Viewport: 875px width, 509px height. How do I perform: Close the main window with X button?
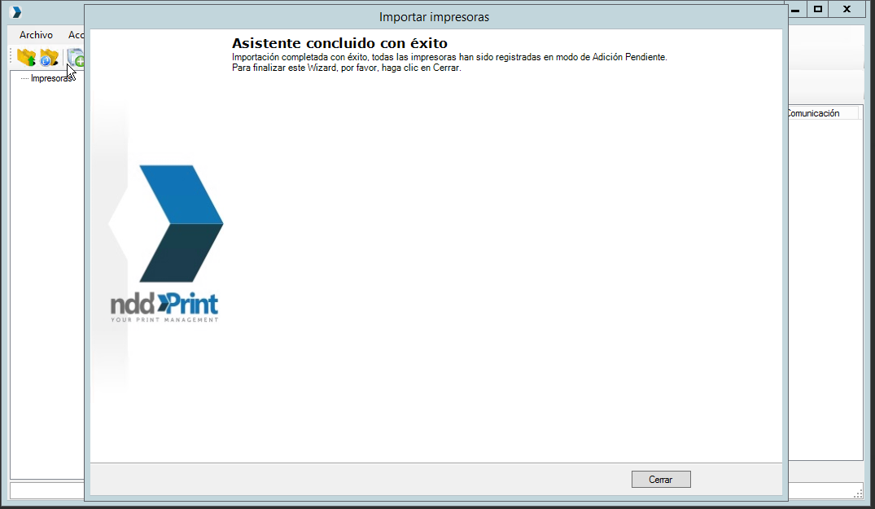pyautogui.click(x=847, y=9)
